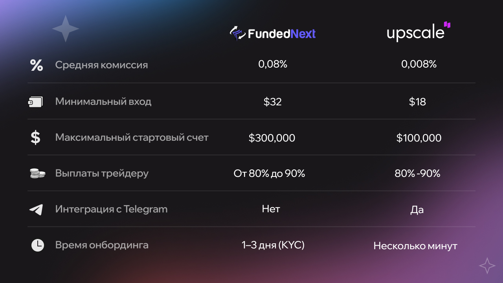Select the Средняя комиссия label
This screenshot has width=503, height=283.
101,65
